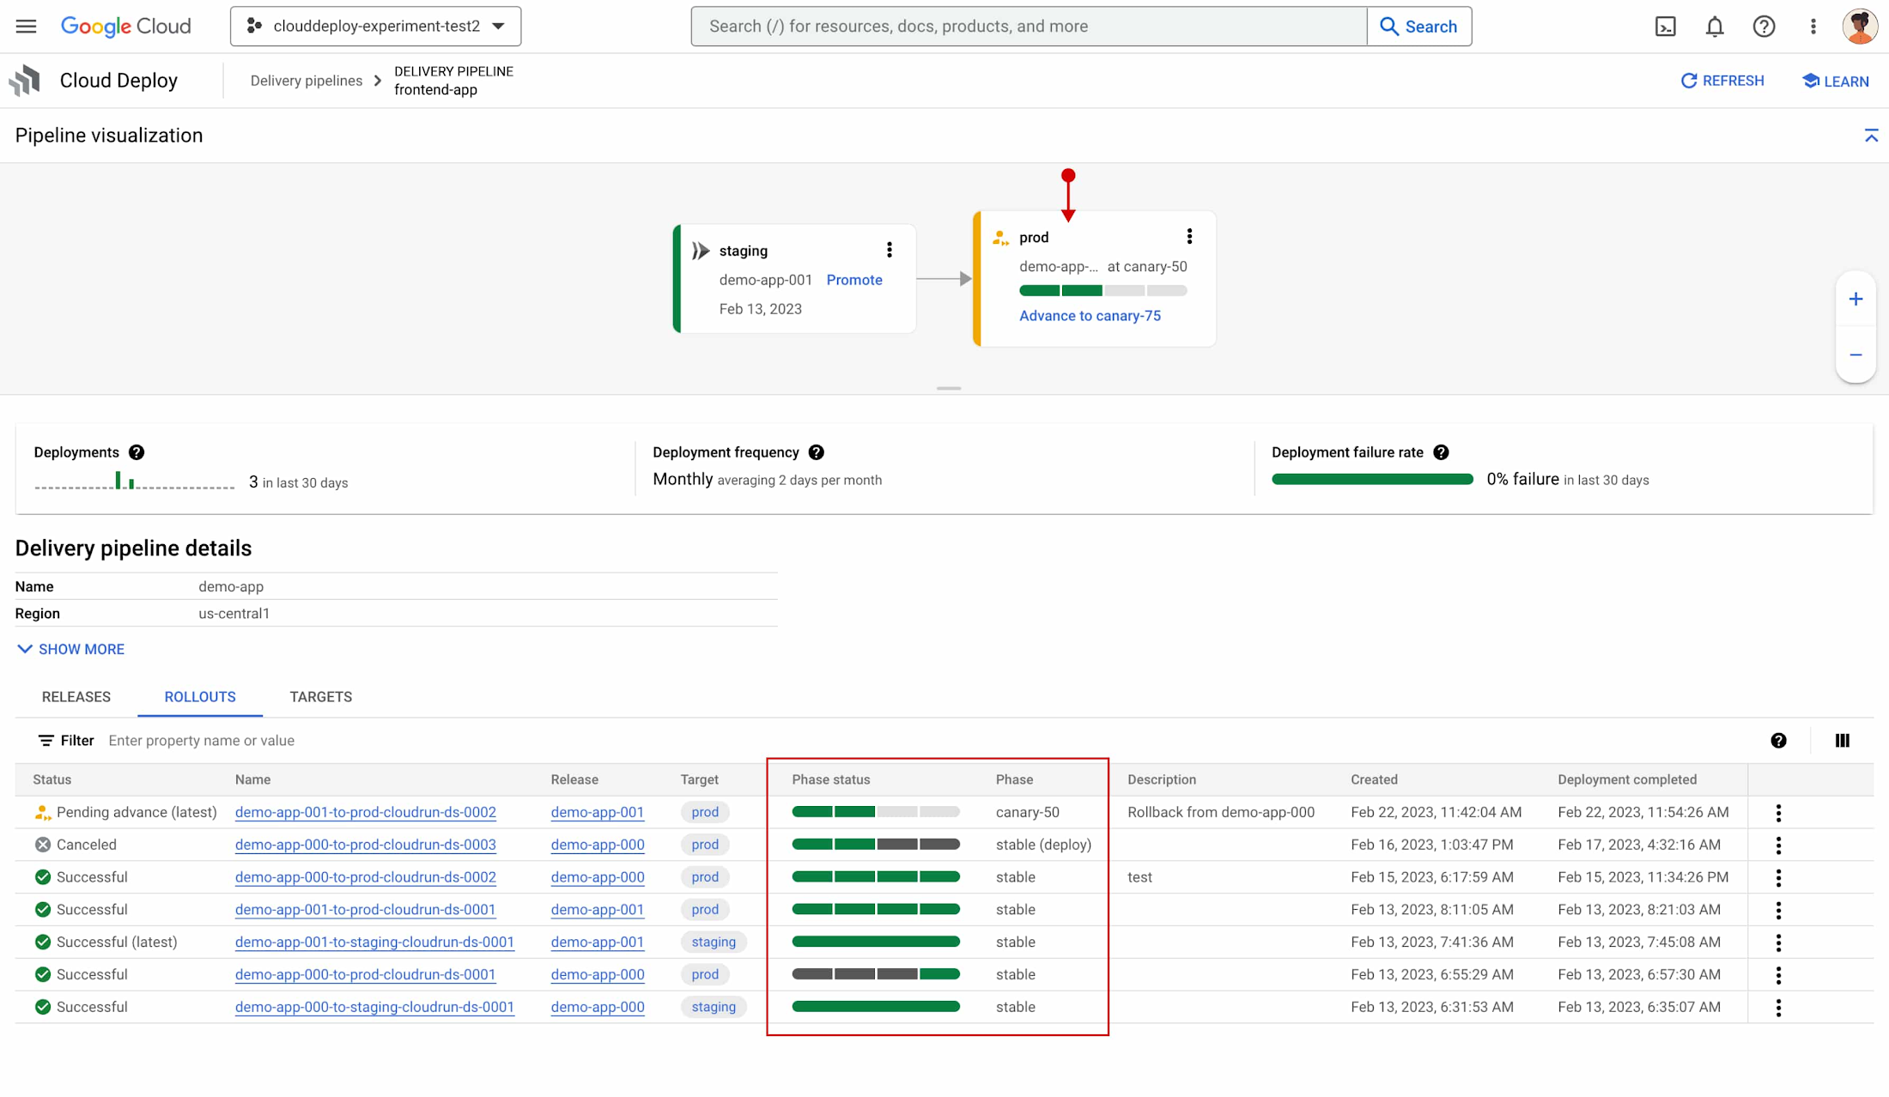This screenshot has height=1097, width=1889.
Task: Collapse the Pipeline visualization section
Action: pos(1871,136)
